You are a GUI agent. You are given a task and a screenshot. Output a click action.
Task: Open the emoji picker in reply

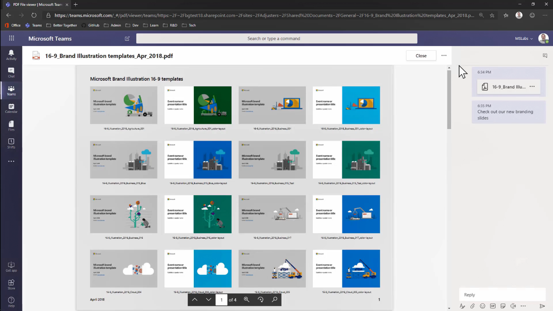(482, 306)
